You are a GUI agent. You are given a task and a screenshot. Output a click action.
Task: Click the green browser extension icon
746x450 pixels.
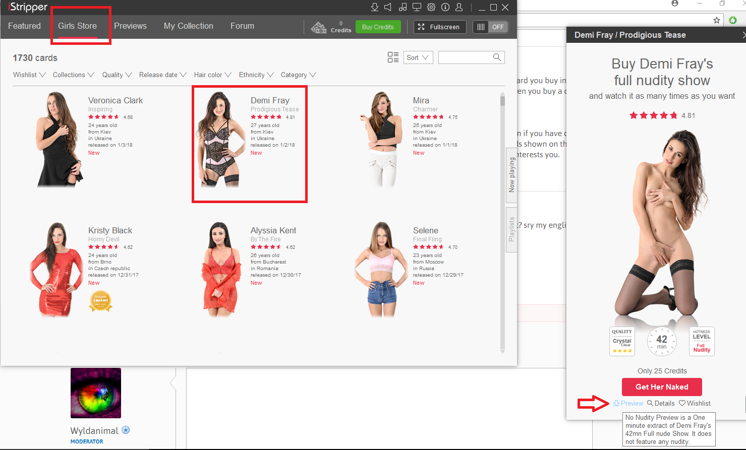pyautogui.click(x=733, y=20)
